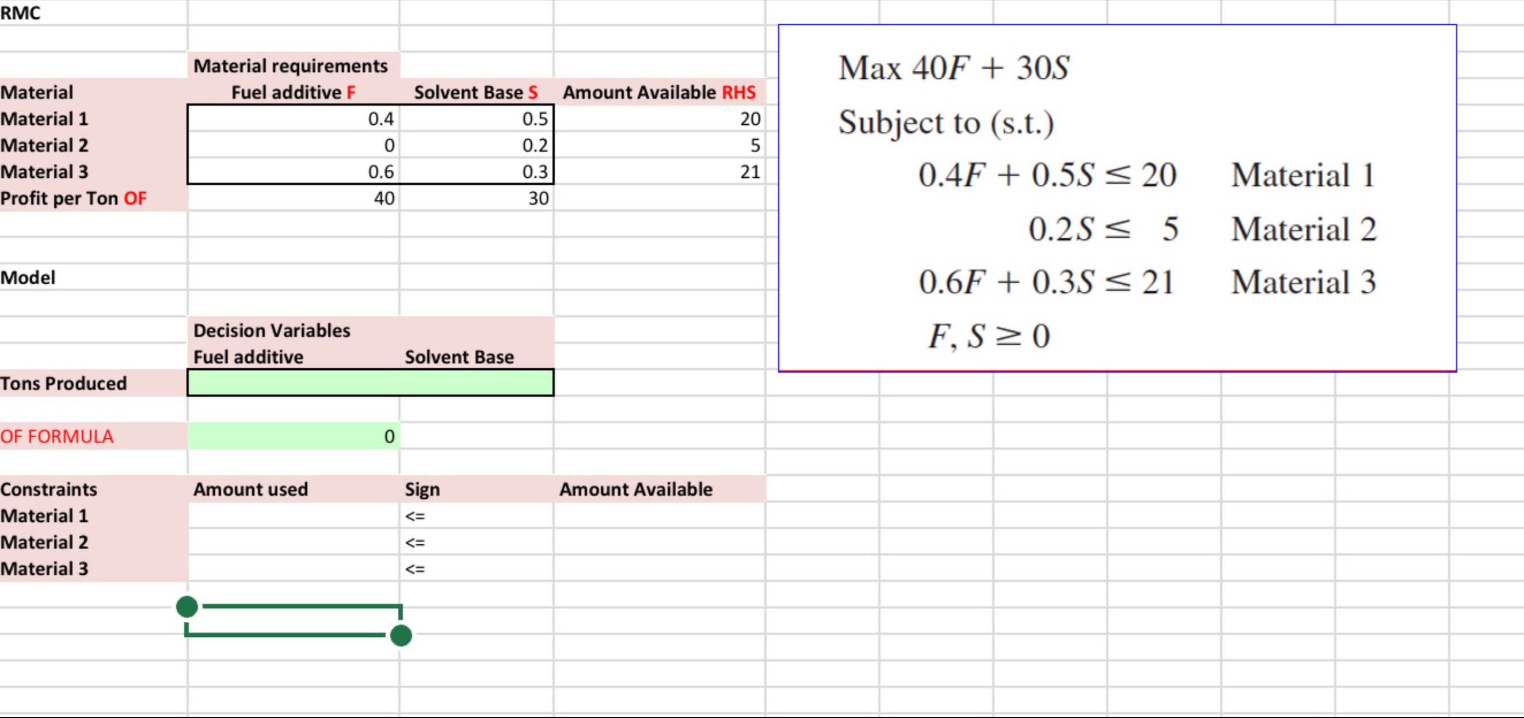Screen dimensions: 1524x718
Task: Select the Material requirements header cell
Action: 294,65
